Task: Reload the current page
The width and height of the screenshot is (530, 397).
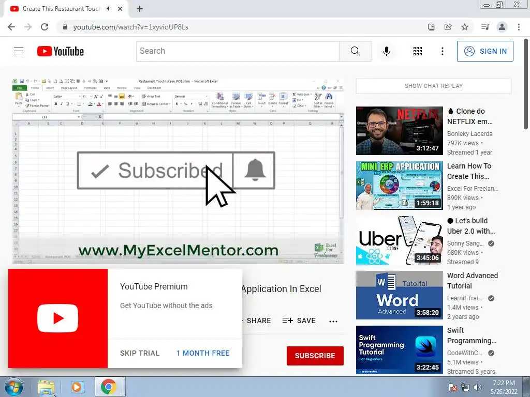Action: (45, 27)
